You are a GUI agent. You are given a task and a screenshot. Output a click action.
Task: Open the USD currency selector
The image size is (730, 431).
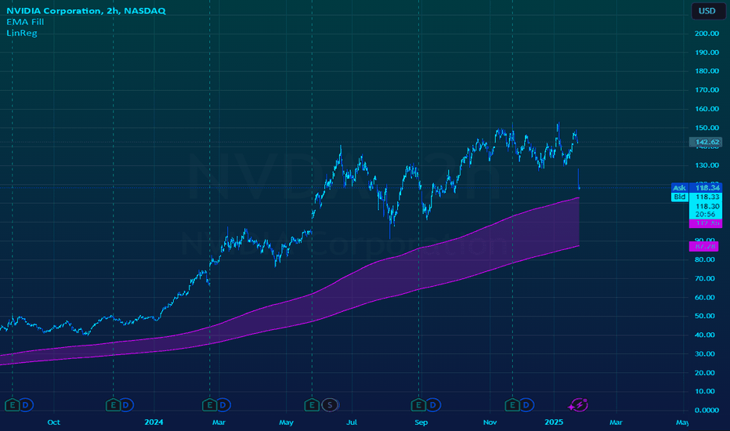(707, 11)
